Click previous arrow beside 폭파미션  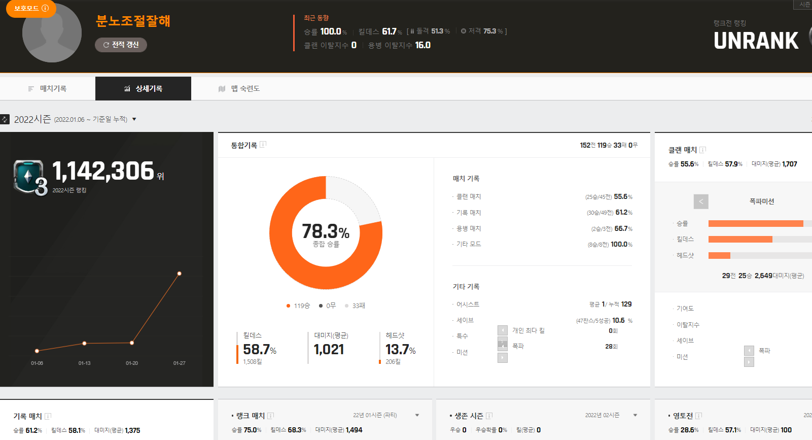click(x=701, y=201)
